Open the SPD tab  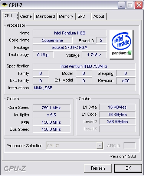point(83,16)
